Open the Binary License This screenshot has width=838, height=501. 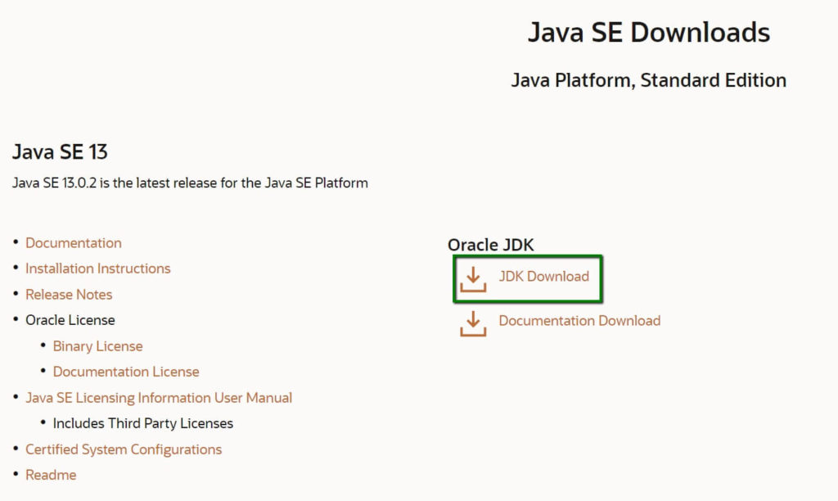(97, 345)
